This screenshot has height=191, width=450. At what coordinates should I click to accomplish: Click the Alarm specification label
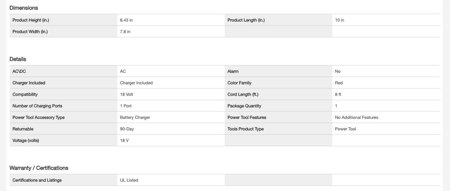click(x=233, y=72)
